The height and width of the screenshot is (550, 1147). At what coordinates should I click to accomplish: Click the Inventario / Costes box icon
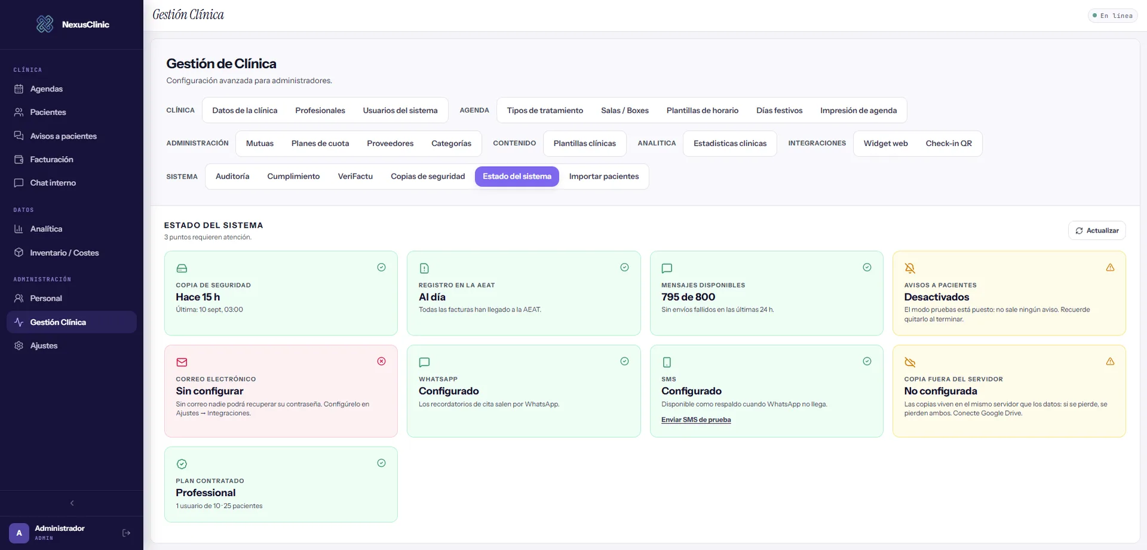(19, 252)
